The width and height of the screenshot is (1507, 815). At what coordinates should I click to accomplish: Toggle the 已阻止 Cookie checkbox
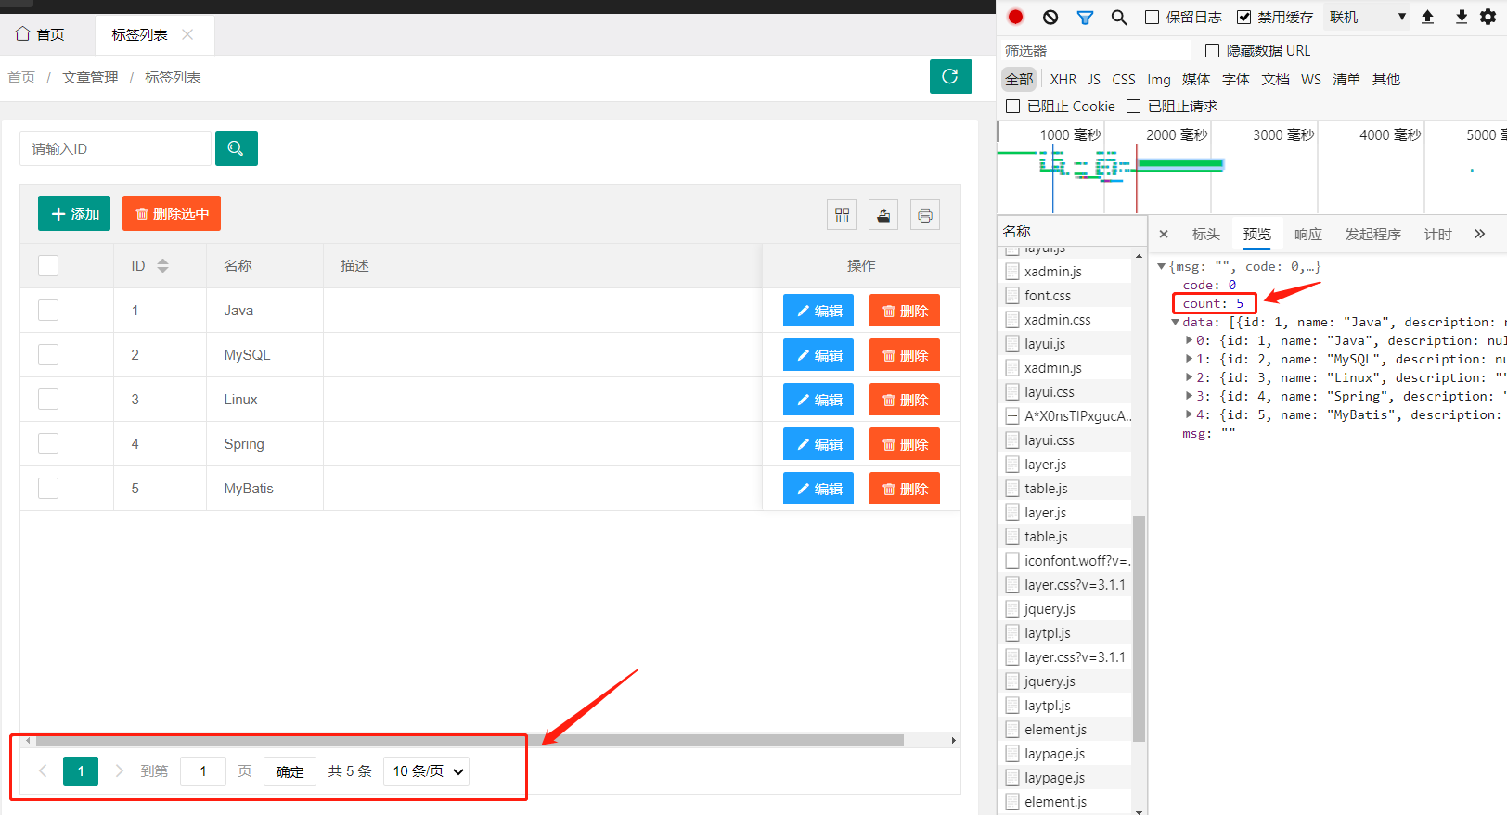[1013, 106]
